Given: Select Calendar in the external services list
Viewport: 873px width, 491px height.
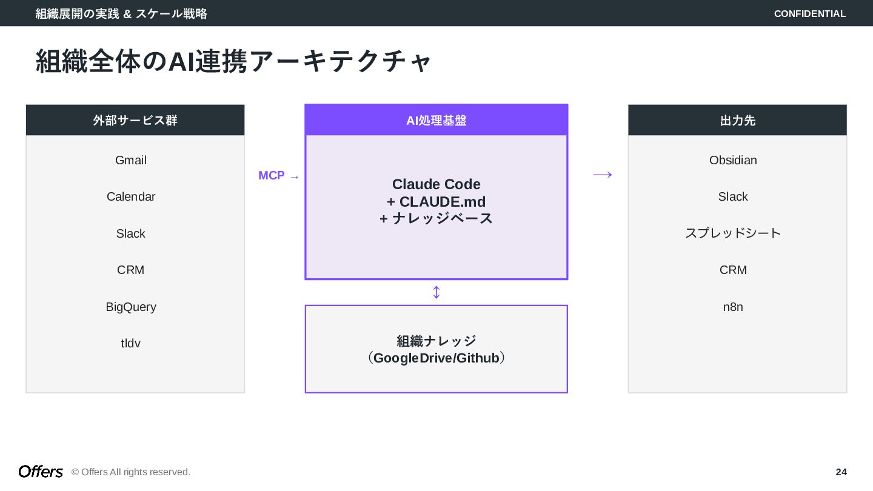Looking at the screenshot, I should (x=131, y=196).
